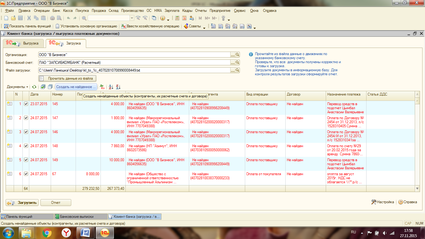
Task: Click the check all rows icon
Action: tap(43, 87)
